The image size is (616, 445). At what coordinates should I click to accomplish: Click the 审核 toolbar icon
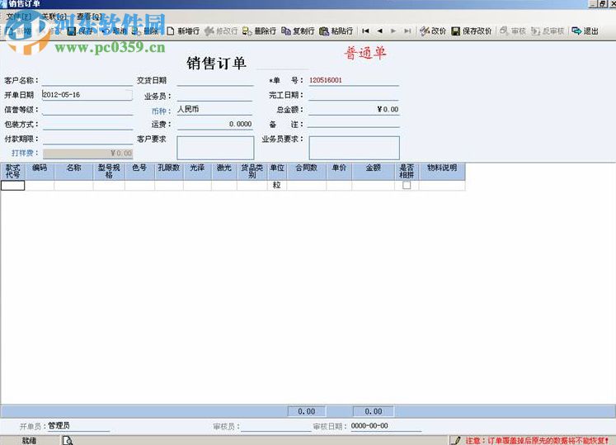[504, 31]
